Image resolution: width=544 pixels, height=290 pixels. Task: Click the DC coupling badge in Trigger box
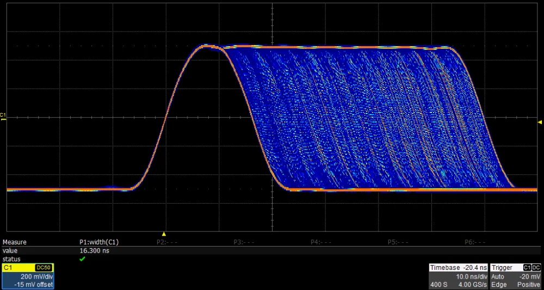[536, 268]
